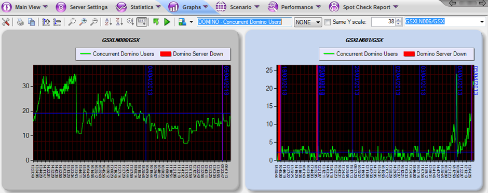Click the Y scale value field showing 38
This screenshot has width=488, height=193.
[x=384, y=22]
